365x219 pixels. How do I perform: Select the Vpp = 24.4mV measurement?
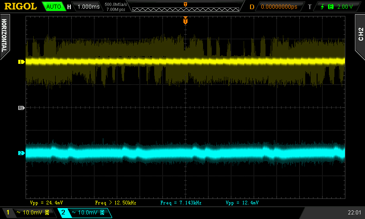(47, 203)
